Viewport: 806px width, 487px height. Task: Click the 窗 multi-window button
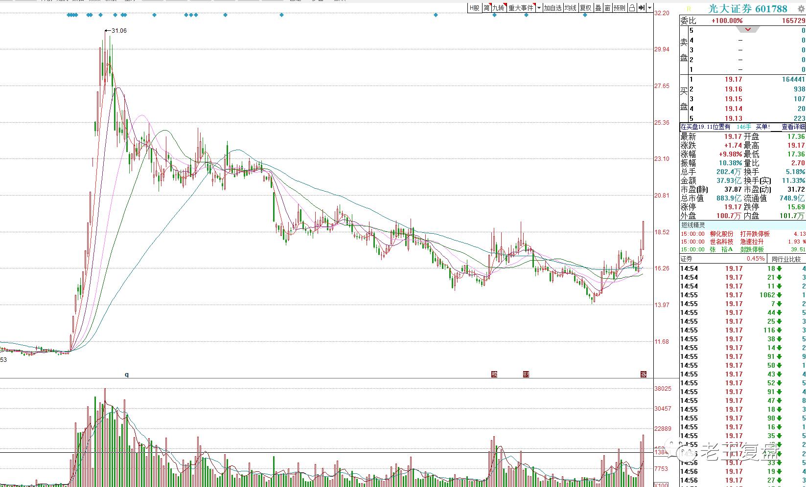coord(607,8)
